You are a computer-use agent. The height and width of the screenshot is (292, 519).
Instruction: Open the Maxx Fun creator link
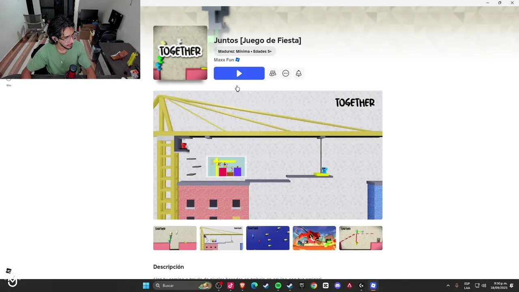point(224,60)
